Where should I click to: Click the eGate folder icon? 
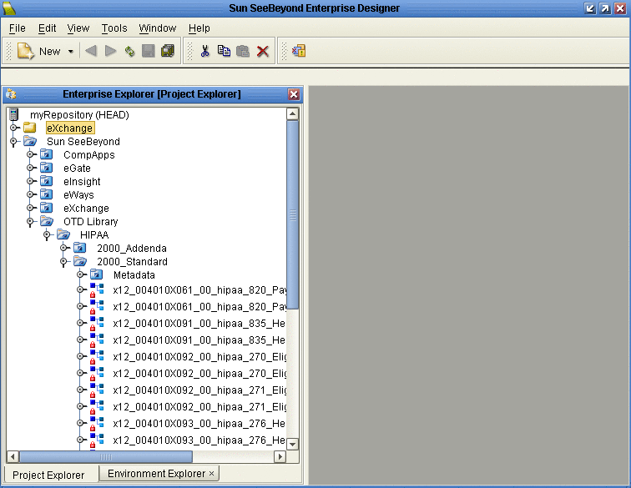coord(46,168)
